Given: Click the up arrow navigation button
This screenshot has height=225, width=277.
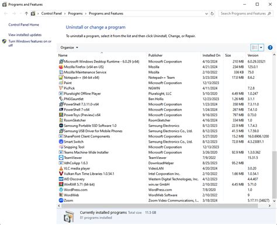Looking at the screenshot, I should pyautogui.click(x=26, y=13).
